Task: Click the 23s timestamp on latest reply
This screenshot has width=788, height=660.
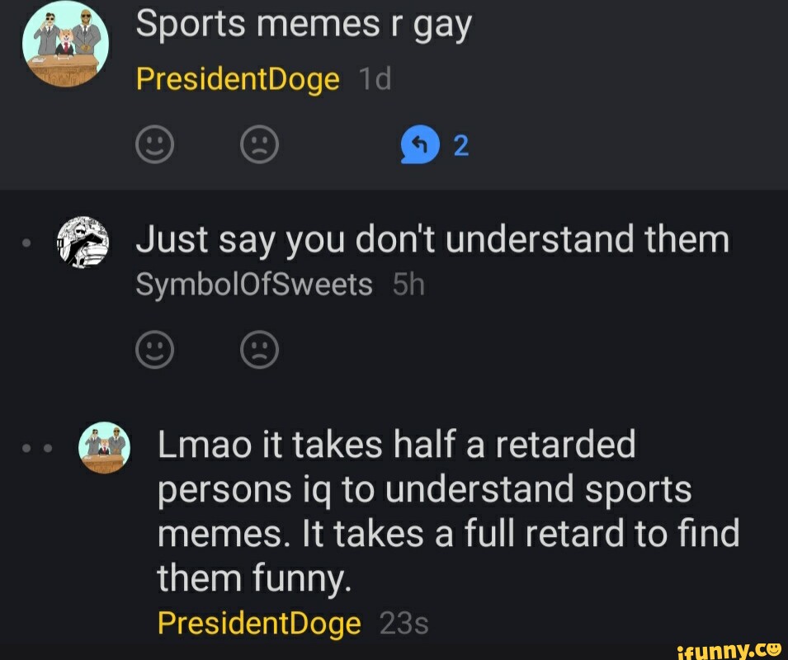Action: pos(404,624)
